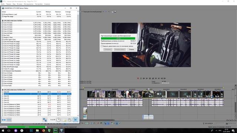
Task: Select the On-Demand Clock Modulation row
Action: [36, 71]
